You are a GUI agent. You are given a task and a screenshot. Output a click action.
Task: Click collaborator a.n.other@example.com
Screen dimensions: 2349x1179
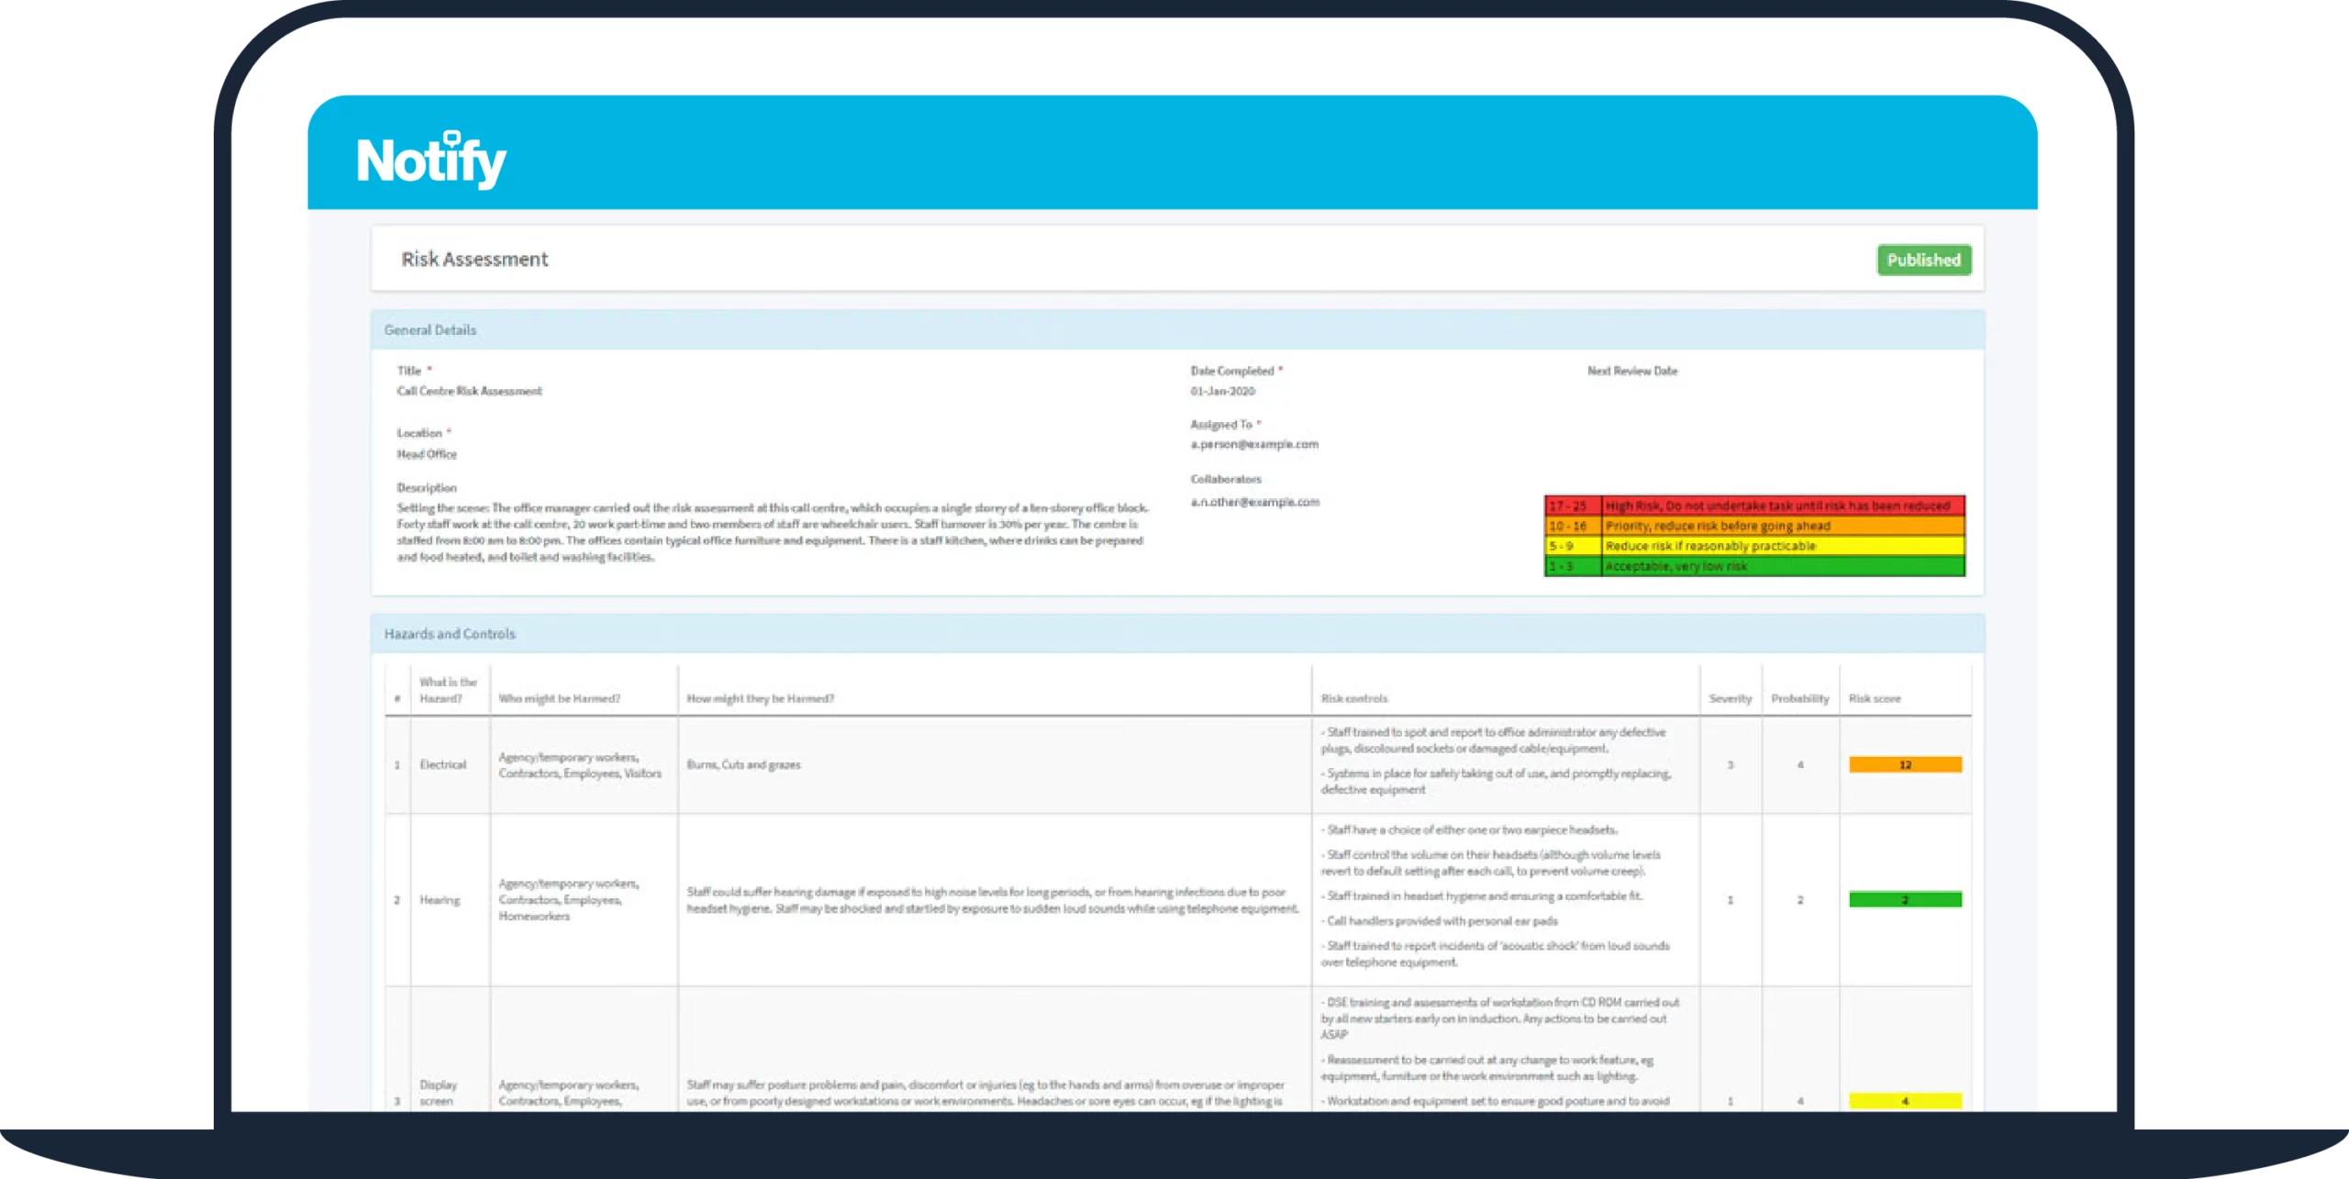pyautogui.click(x=1256, y=502)
